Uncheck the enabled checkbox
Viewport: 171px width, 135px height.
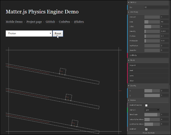click(146, 129)
